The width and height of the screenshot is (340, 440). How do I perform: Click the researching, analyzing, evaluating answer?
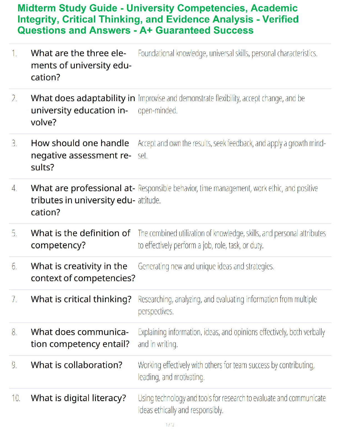227,305
